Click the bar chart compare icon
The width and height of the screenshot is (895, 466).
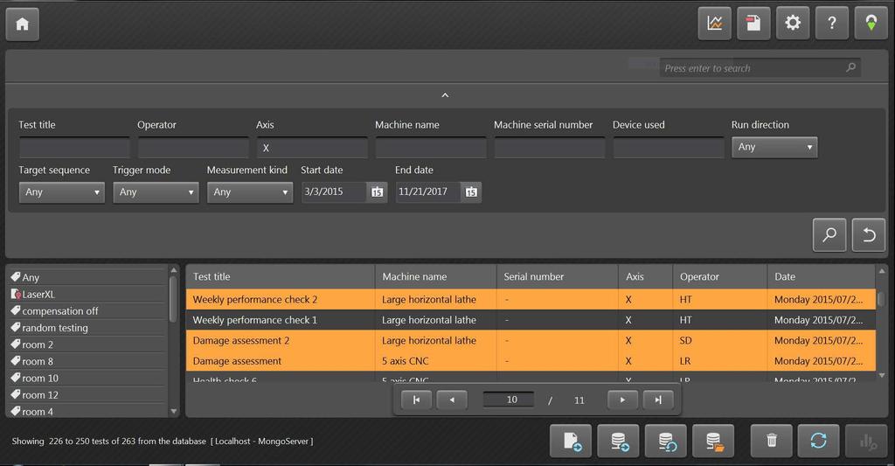(867, 441)
